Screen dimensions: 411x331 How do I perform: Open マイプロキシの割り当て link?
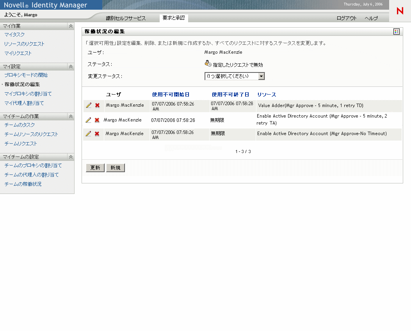coord(28,94)
